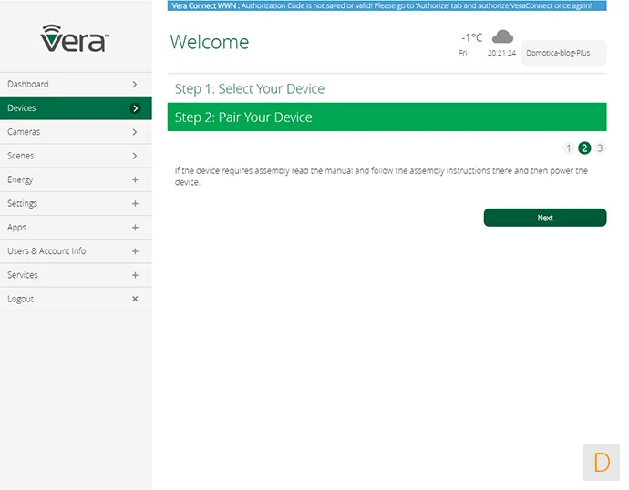Open the Domotica-blog-Plus controller selector
Viewport: 629px width, 490px height.
pos(563,53)
